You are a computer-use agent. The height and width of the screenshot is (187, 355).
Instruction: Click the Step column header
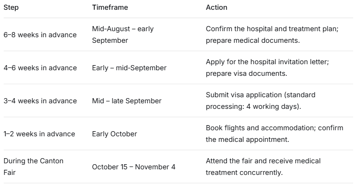click(11, 7)
